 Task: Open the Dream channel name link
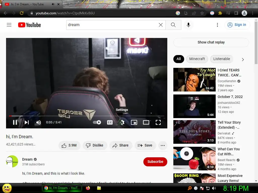coord(27,159)
